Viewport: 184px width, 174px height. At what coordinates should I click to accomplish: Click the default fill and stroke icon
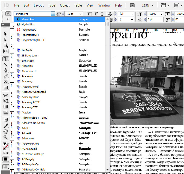click(x=4, y=149)
